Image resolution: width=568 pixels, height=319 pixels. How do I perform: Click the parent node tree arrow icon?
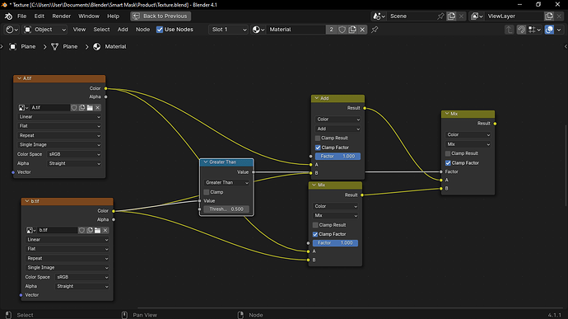[x=510, y=30]
